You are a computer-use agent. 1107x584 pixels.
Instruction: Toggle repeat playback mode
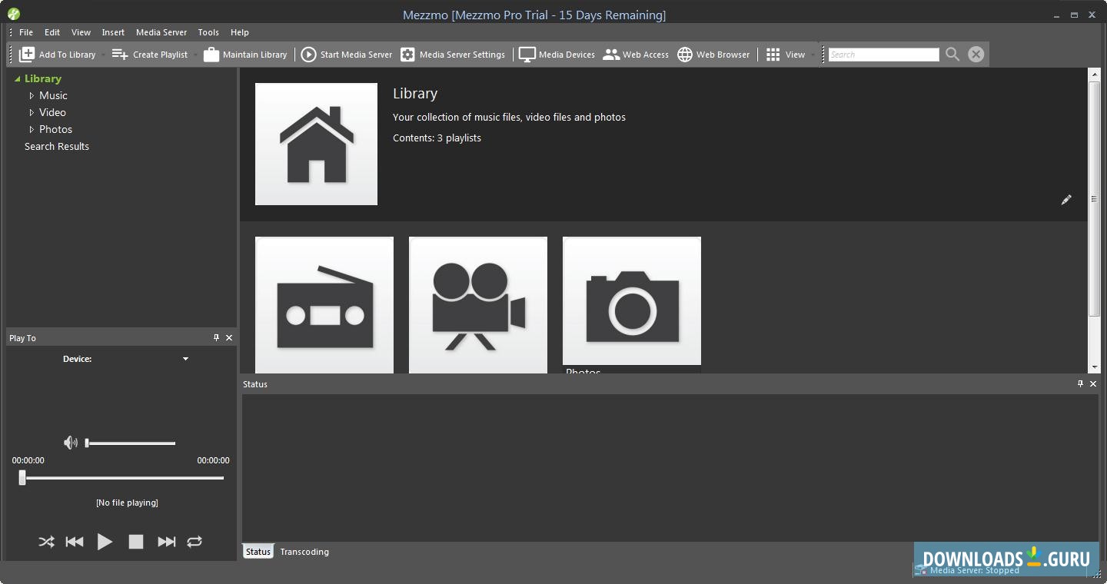click(194, 542)
